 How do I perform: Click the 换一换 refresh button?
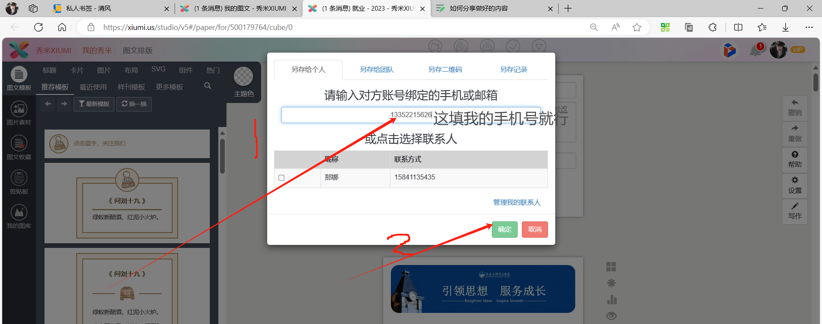134,104
